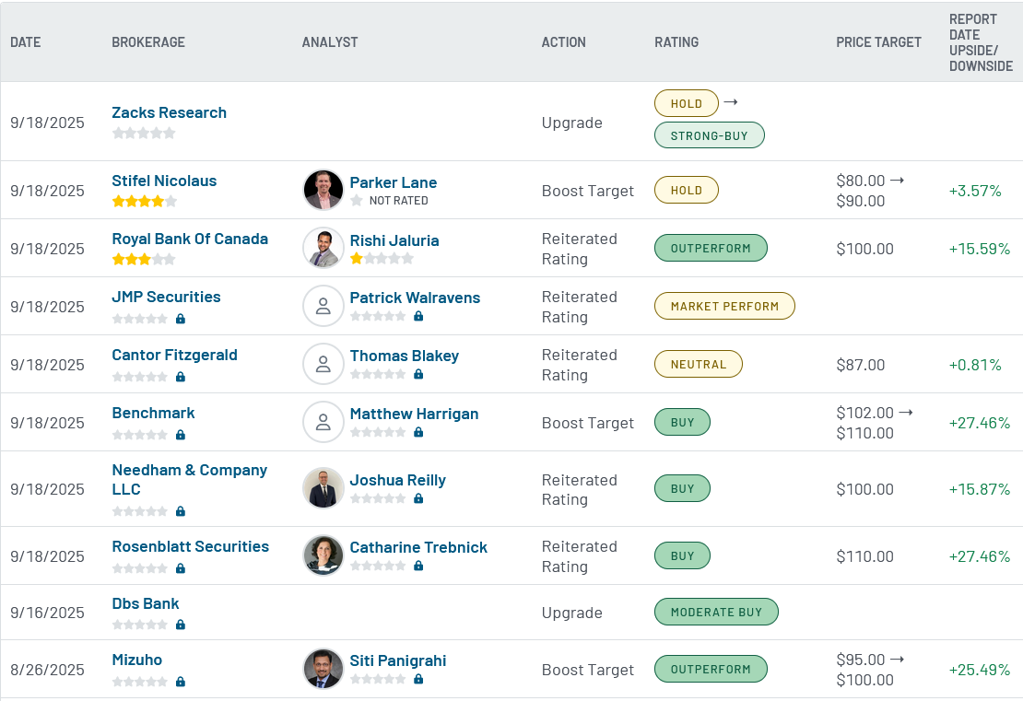Click lock icon beside Matthew Harrigan's rating
The height and width of the screenshot is (701, 1023).
point(418,432)
